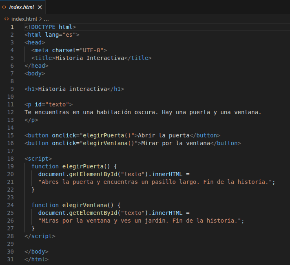Click the closing body tag
Screen dimensions: 290x265
click(x=36, y=252)
